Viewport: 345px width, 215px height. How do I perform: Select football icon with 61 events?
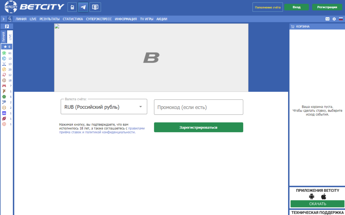pos(4,53)
